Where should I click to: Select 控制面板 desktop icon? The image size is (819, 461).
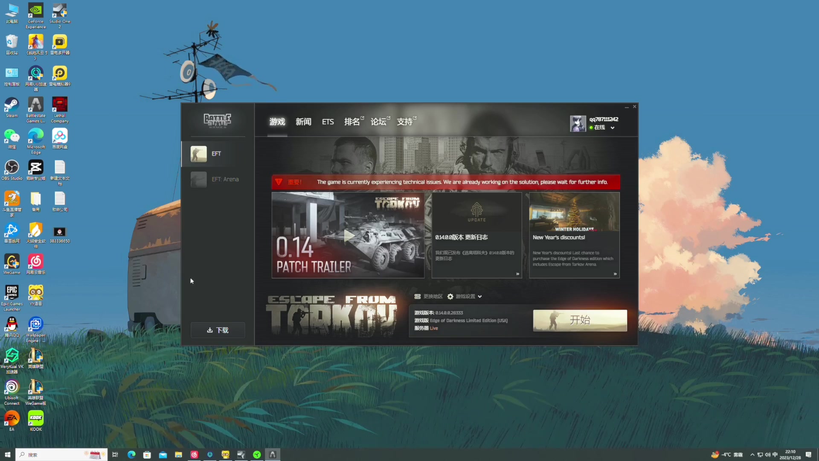click(12, 76)
